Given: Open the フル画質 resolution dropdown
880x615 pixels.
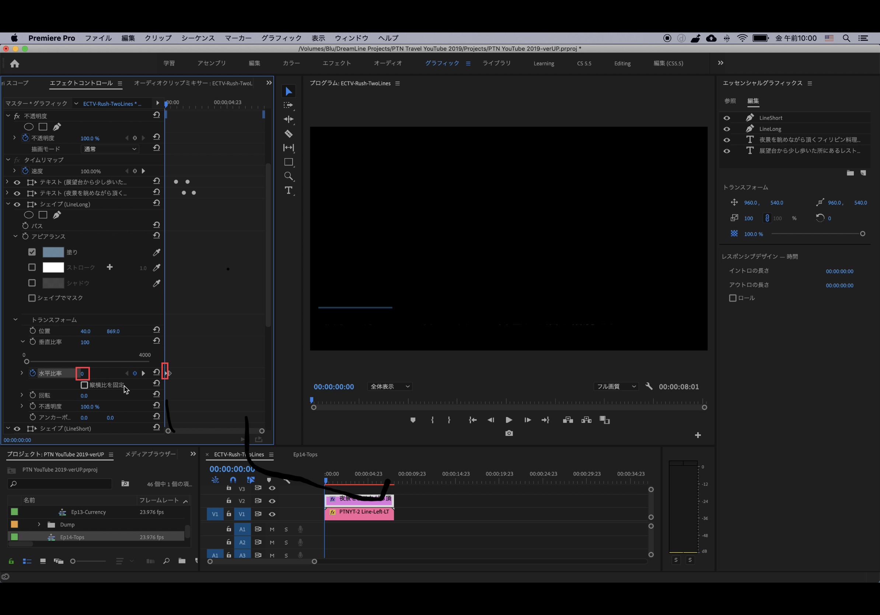Looking at the screenshot, I should click(x=615, y=386).
